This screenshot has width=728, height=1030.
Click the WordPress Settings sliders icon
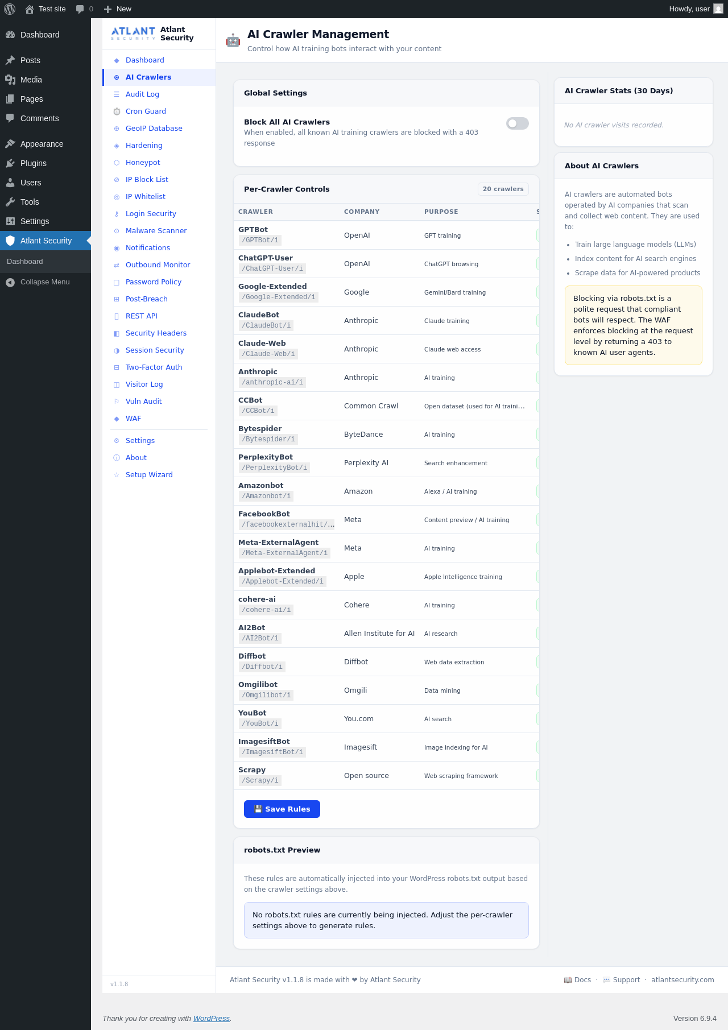click(x=10, y=221)
